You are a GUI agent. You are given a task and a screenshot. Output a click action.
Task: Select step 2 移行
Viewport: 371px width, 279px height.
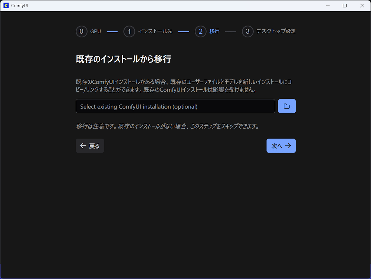[x=207, y=31]
